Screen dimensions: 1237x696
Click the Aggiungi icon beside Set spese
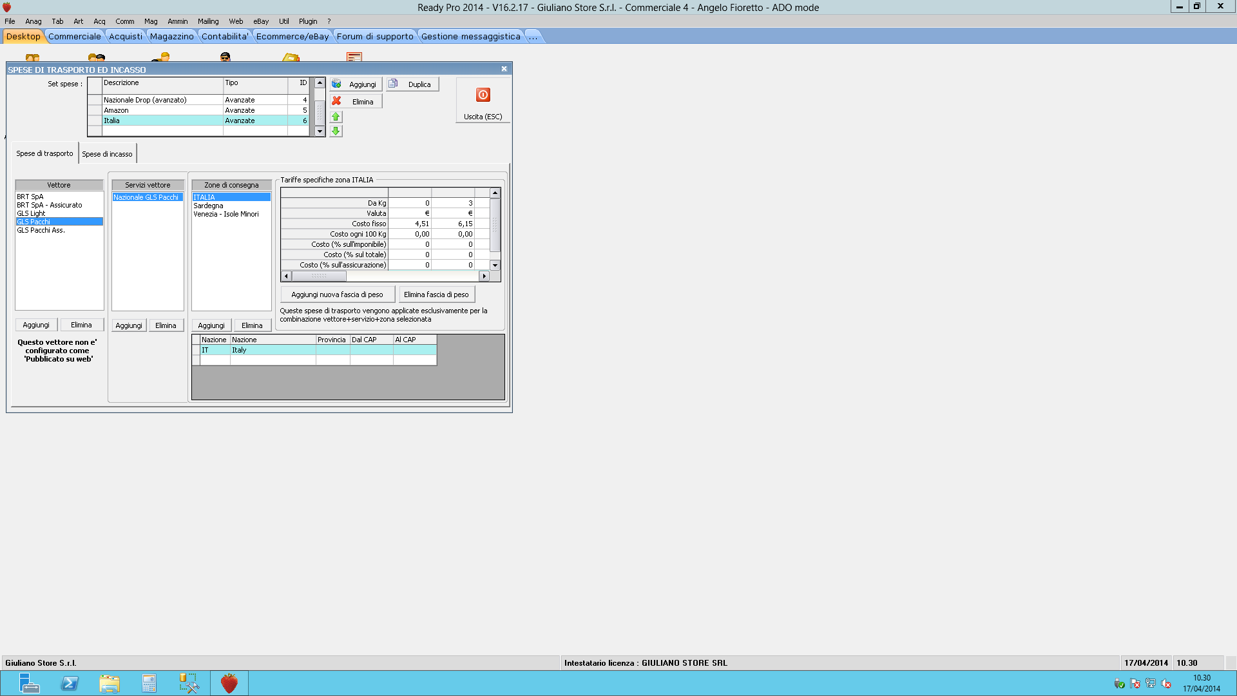[336, 84]
